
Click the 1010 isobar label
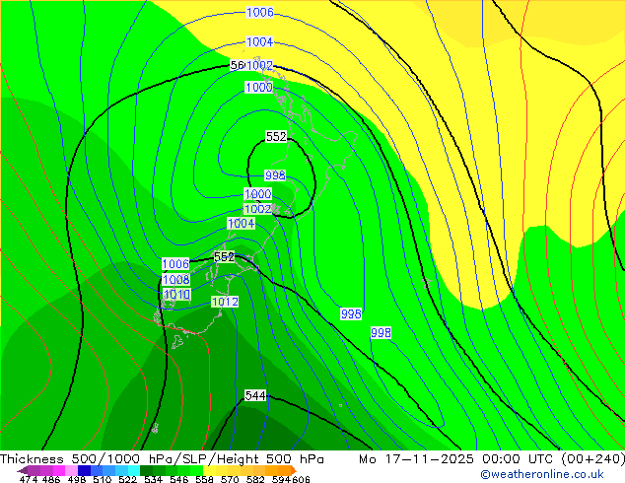pos(176,295)
